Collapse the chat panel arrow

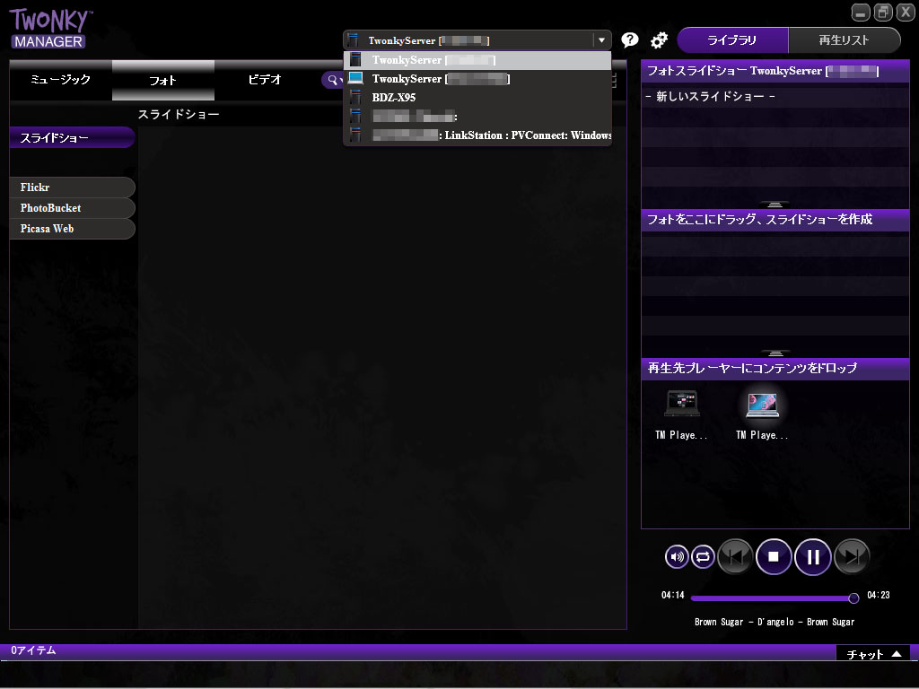point(898,653)
